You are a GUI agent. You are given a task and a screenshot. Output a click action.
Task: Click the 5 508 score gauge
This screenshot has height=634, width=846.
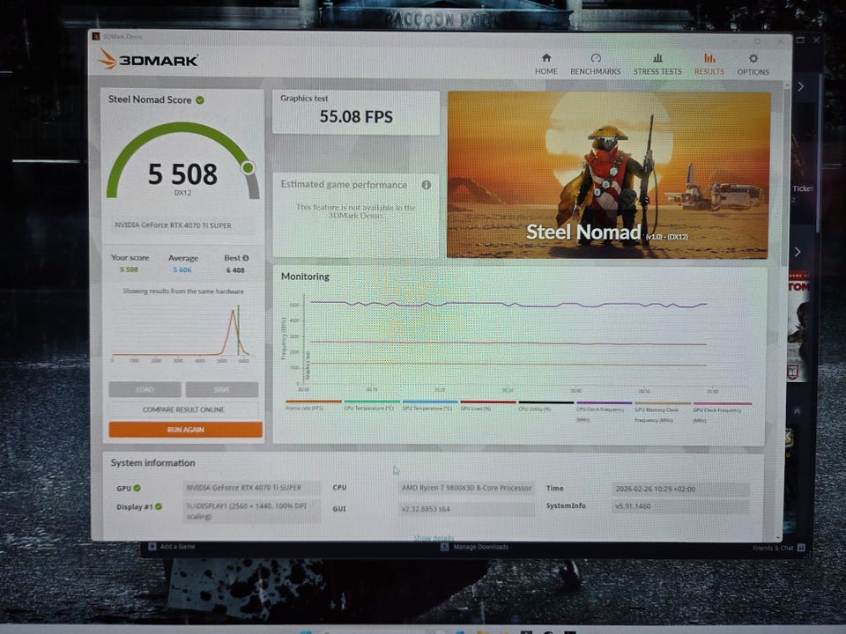tap(183, 162)
